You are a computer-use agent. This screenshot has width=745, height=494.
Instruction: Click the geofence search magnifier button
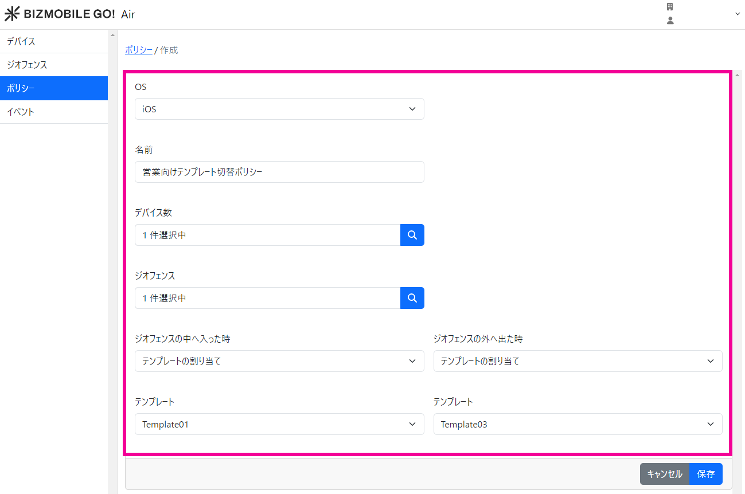412,298
